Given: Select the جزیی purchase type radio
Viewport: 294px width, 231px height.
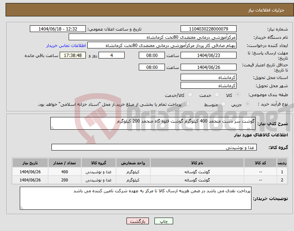Looking at the screenshot, I should pos(247,104).
